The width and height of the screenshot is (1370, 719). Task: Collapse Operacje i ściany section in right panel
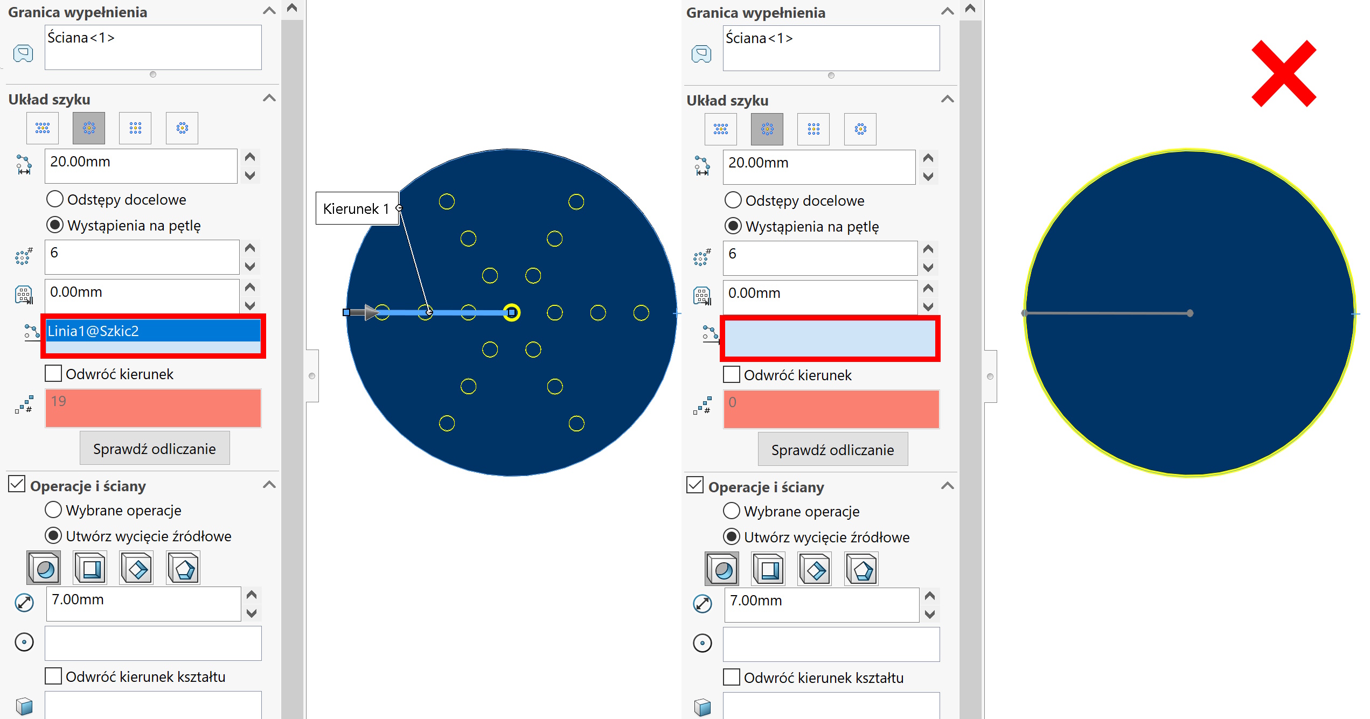pos(948,486)
